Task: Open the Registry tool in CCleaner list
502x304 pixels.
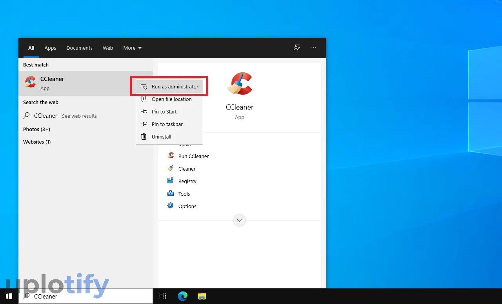Action: [x=187, y=181]
